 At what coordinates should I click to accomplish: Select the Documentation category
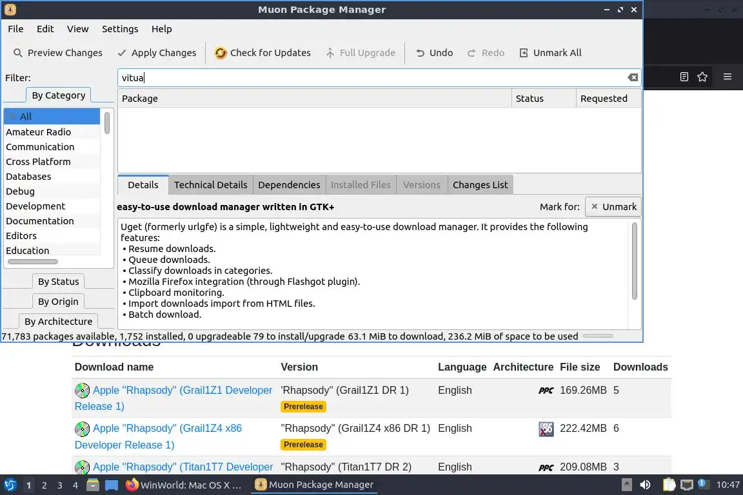[52, 220]
